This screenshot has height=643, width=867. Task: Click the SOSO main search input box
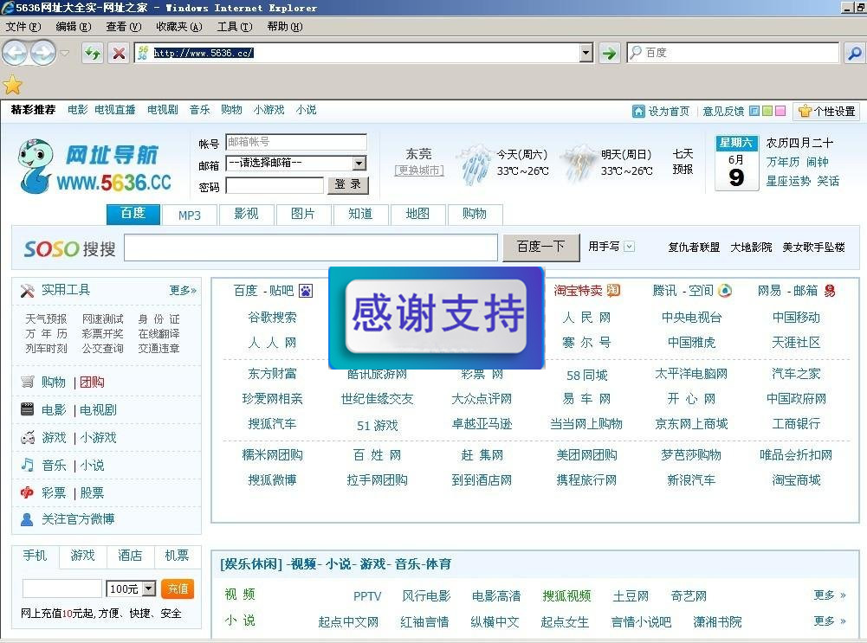pos(311,248)
